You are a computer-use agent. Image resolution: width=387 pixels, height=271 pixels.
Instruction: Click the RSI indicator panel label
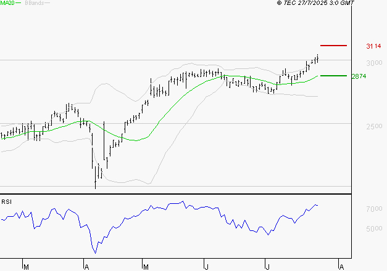click(6, 201)
